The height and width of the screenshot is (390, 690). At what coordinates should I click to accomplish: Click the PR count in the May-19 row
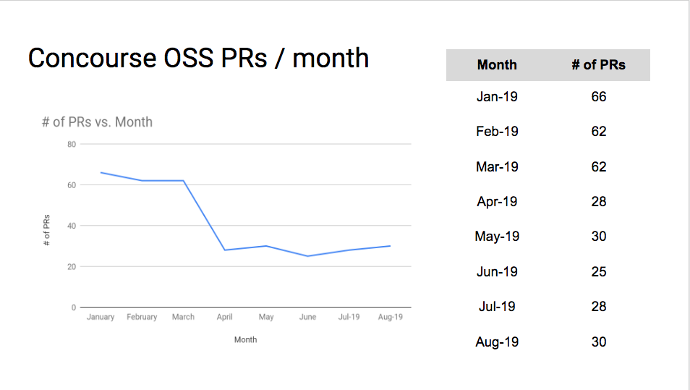click(x=598, y=237)
